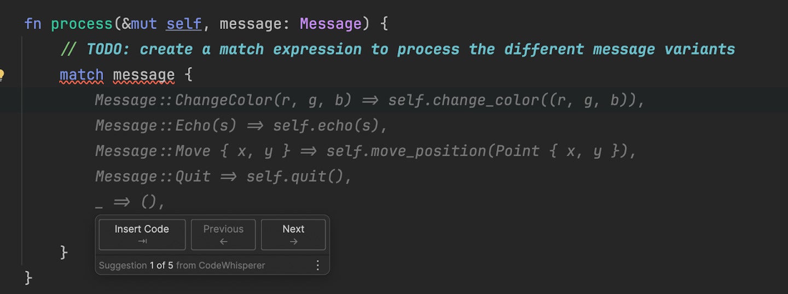Click the purple Message type in signature
This screenshot has width=788, height=294.
(x=331, y=24)
